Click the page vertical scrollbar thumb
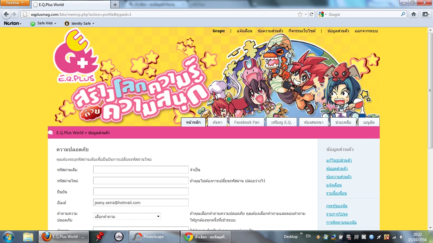The width and height of the screenshot is (433, 243). click(x=430, y=90)
